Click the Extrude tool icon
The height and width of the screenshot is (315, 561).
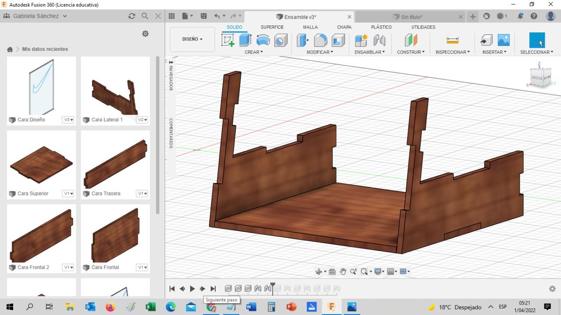[x=245, y=40]
